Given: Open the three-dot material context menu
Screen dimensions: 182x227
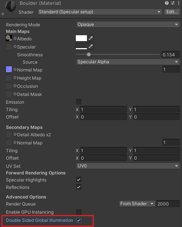Looking at the screenshot, I should pos(179,3).
